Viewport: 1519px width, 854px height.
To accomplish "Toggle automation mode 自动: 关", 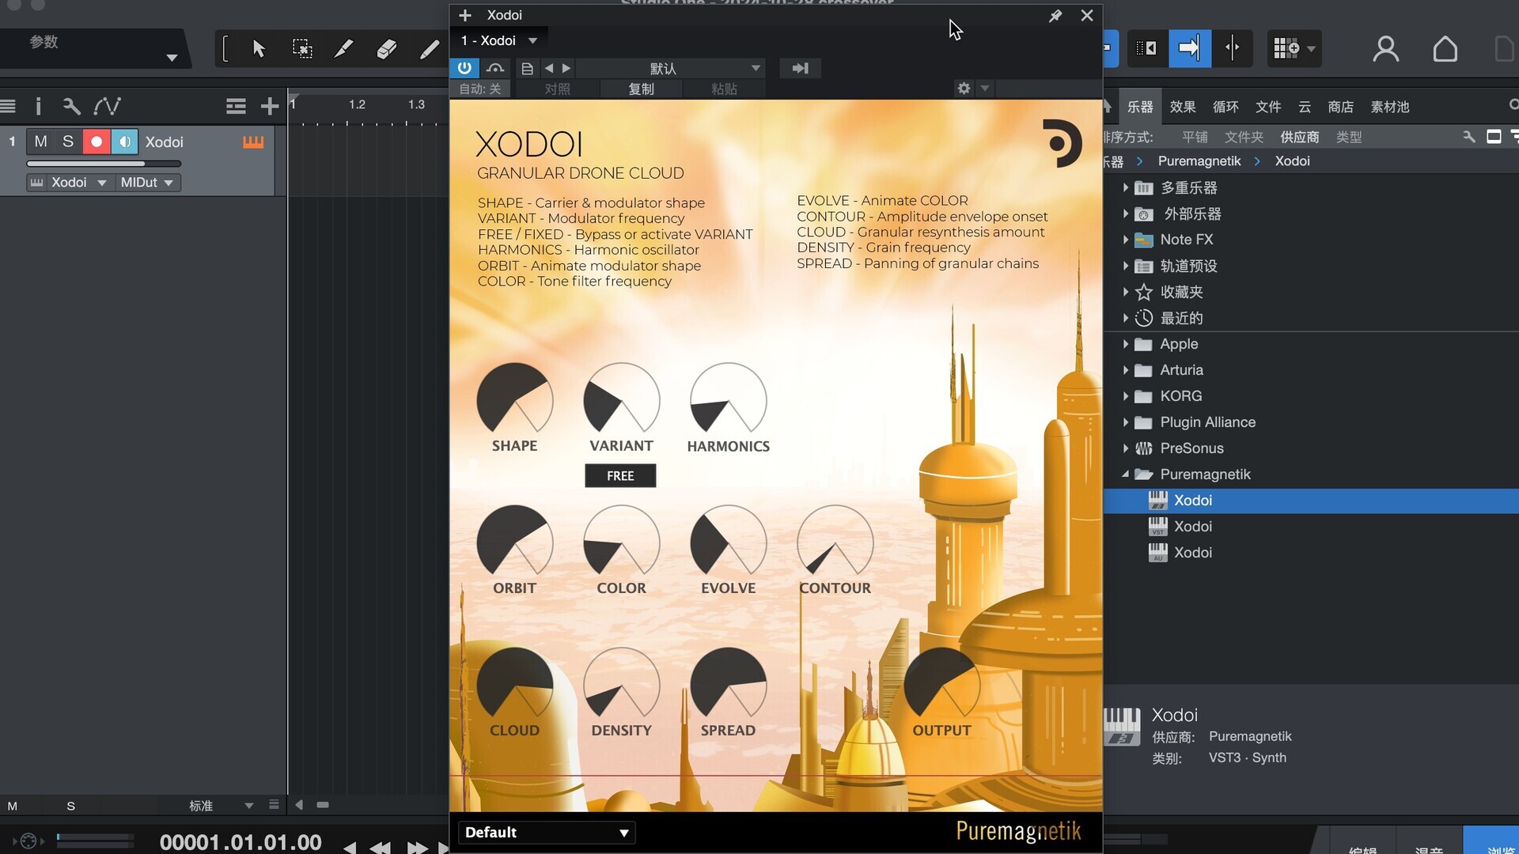I will pyautogui.click(x=480, y=89).
